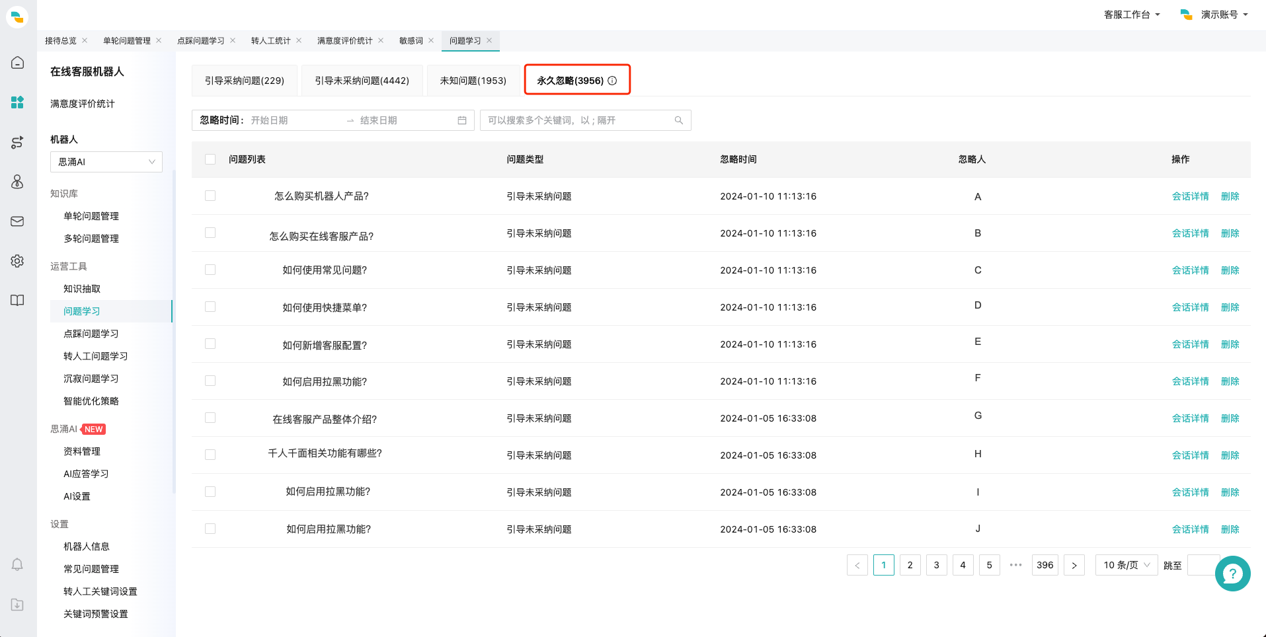1266x637 pixels.
Task: Open the home icon in left sidebar
Action: [17, 63]
